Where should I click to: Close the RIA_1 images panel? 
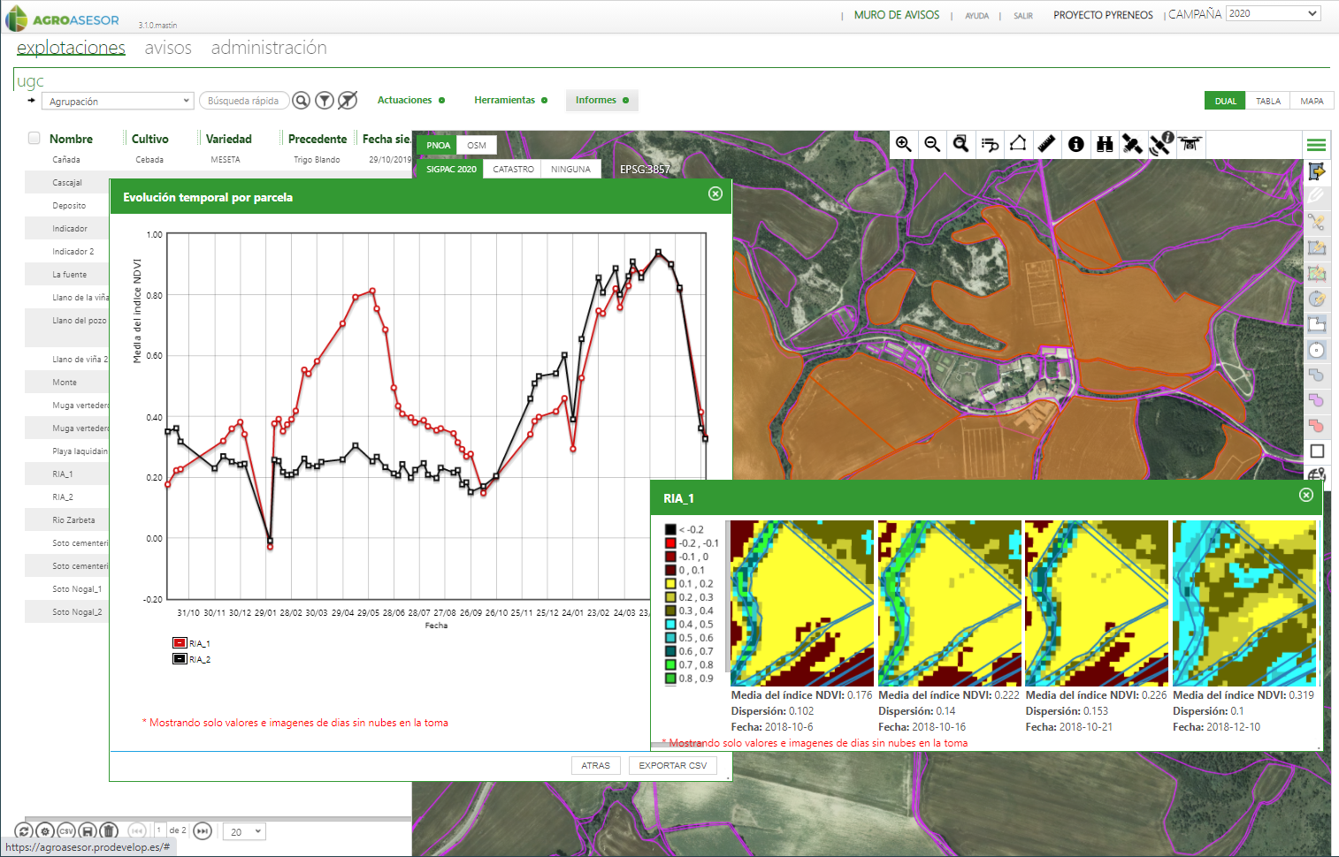point(1306,495)
